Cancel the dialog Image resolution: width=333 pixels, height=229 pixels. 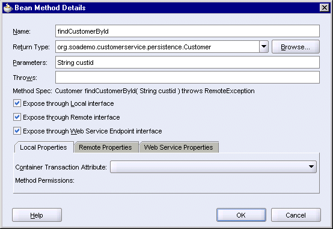(296, 215)
